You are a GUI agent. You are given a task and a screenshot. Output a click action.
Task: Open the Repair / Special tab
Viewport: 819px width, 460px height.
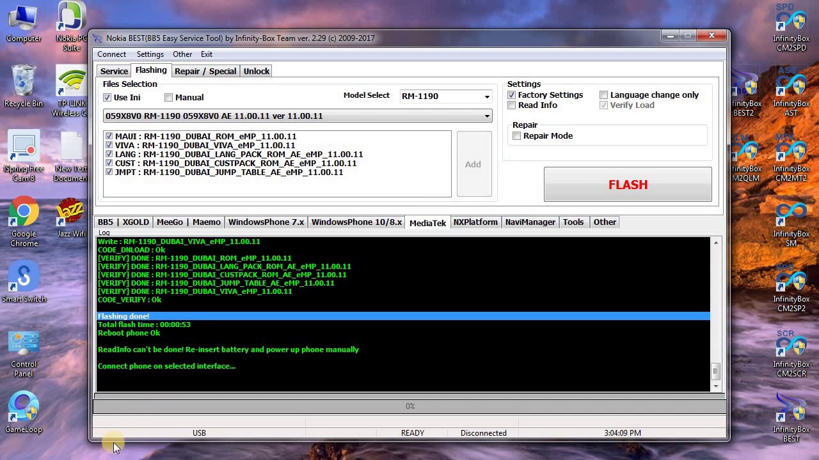[205, 71]
